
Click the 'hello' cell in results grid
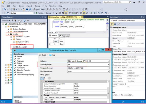click(56, 41)
